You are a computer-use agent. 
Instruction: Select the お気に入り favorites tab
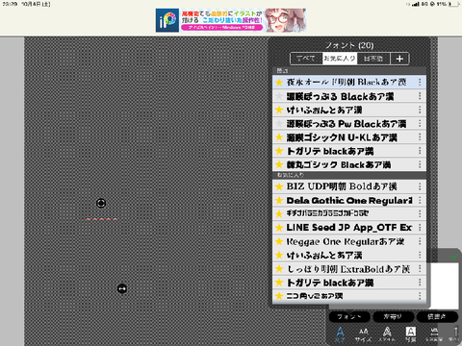pos(340,59)
